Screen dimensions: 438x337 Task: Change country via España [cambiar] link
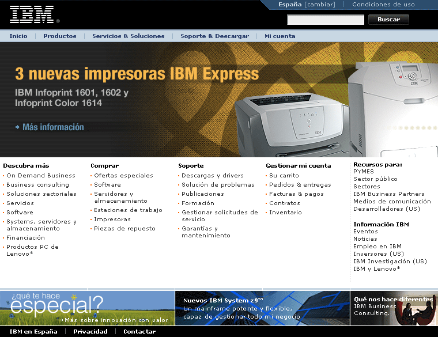click(307, 5)
